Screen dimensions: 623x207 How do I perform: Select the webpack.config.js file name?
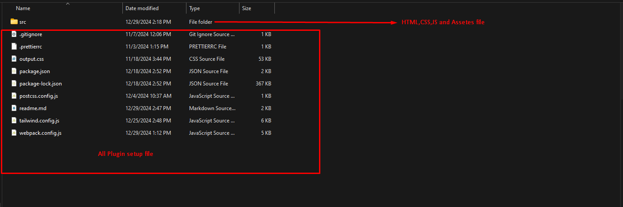pyautogui.click(x=40, y=133)
